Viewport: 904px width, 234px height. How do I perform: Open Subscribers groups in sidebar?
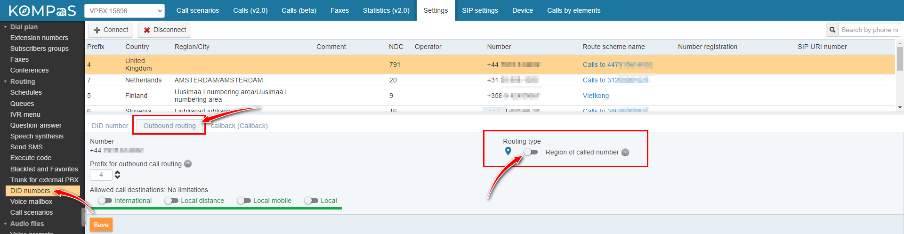click(x=40, y=48)
